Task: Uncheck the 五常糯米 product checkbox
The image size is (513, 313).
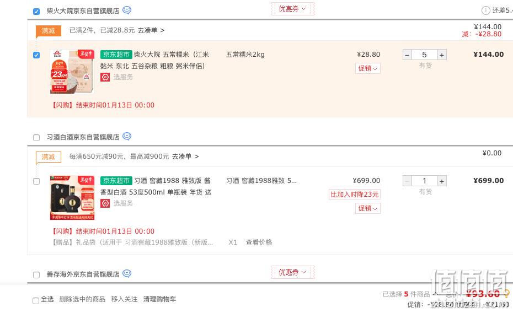Action: coord(36,55)
